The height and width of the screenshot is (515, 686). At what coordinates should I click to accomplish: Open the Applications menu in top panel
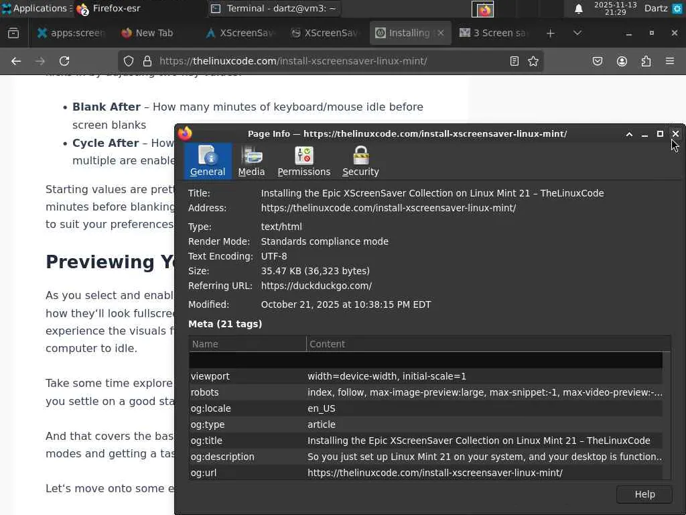pyautogui.click(x=36, y=8)
